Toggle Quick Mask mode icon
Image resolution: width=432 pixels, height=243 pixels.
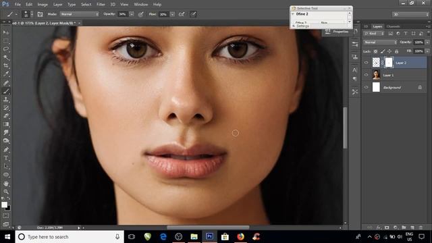click(6, 216)
